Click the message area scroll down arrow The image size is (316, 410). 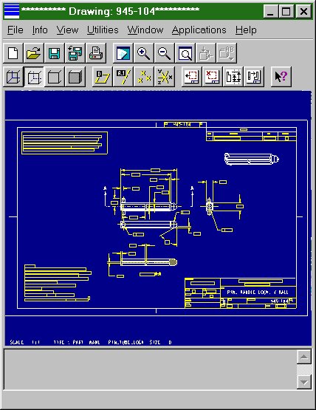(304, 382)
